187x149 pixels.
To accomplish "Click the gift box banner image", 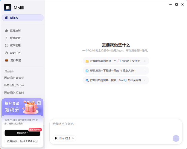I will [31, 107].
